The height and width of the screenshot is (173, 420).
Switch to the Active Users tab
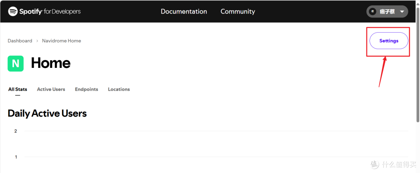click(x=51, y=90)
